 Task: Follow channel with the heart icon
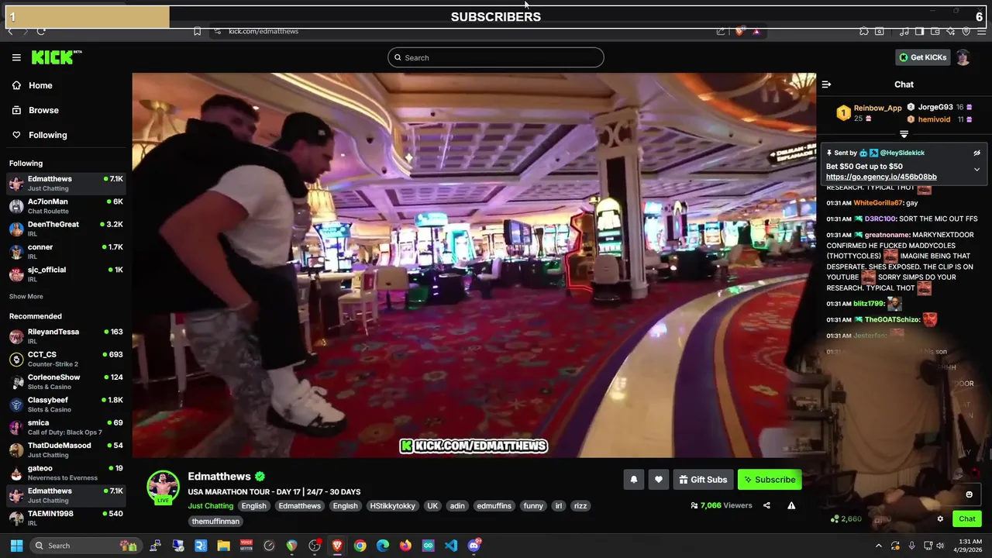coord(658,480)
